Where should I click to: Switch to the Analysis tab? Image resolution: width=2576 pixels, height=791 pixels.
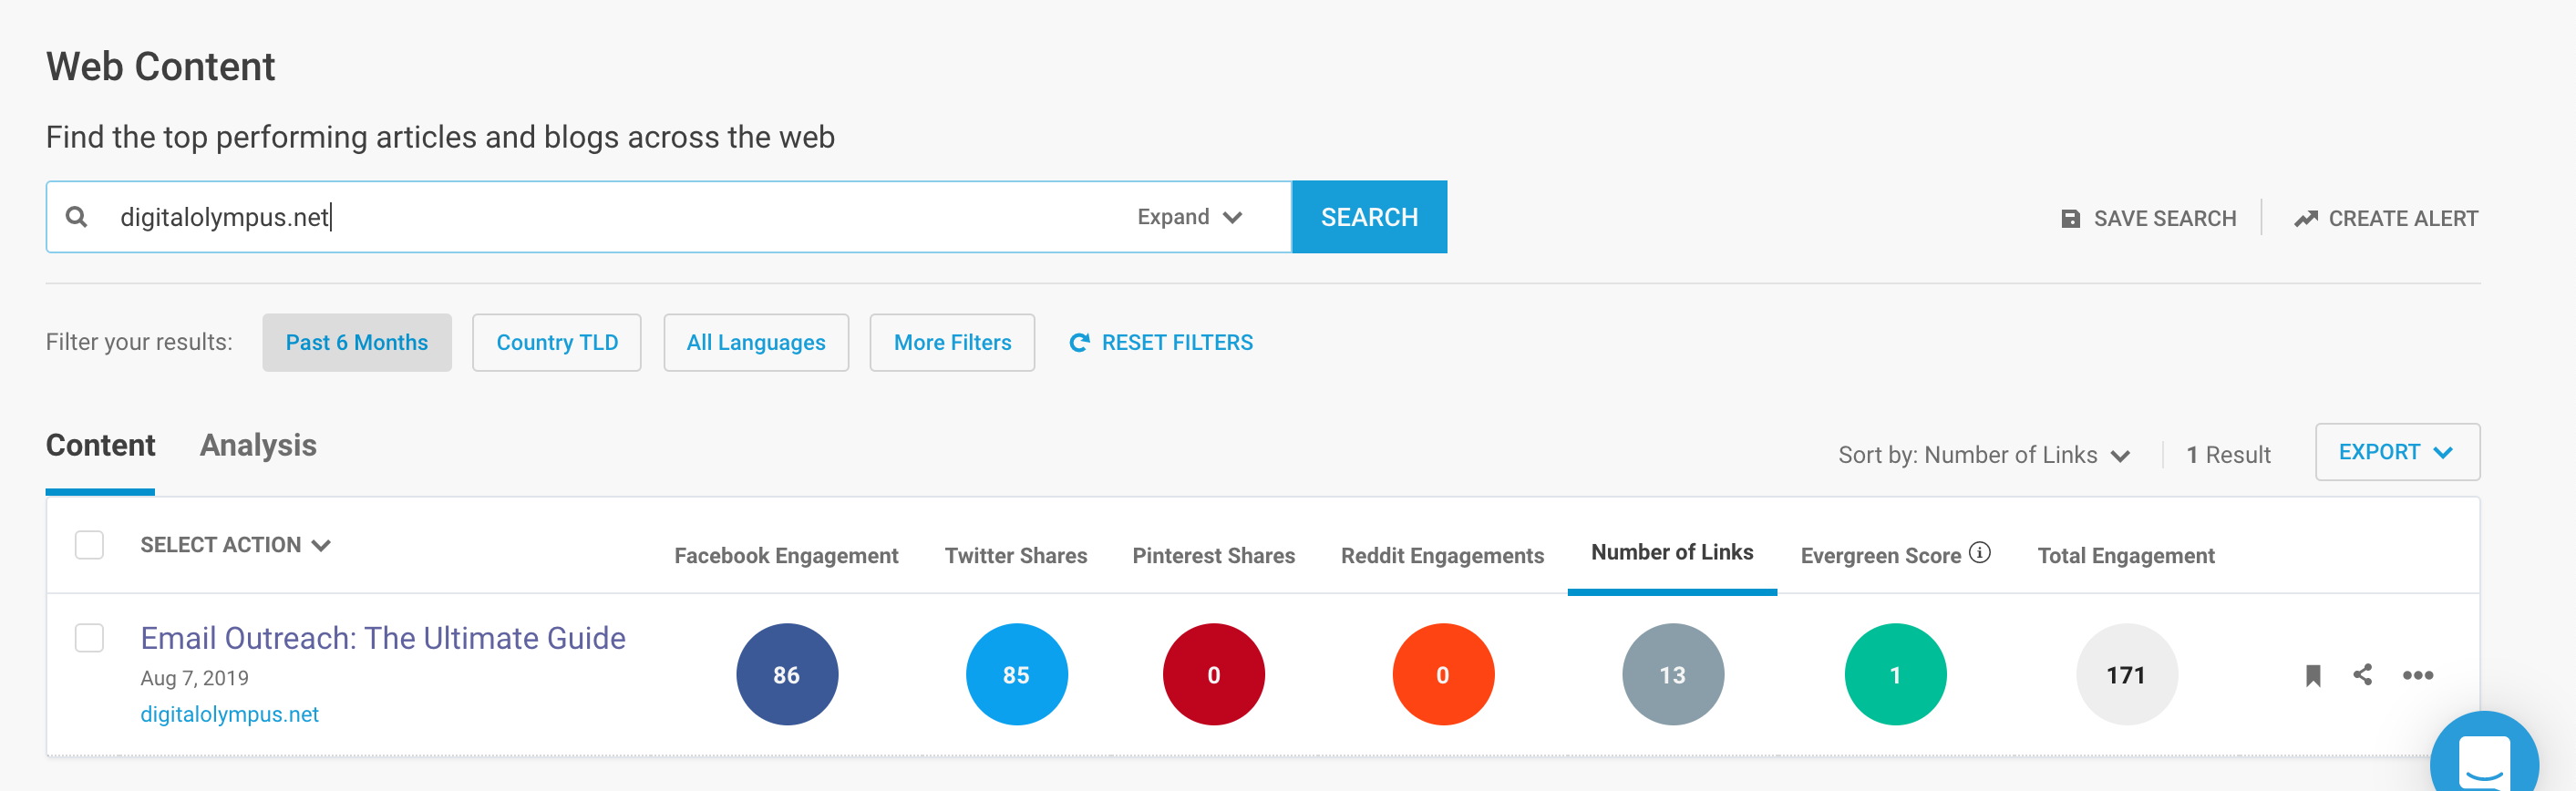click(258, 446)
